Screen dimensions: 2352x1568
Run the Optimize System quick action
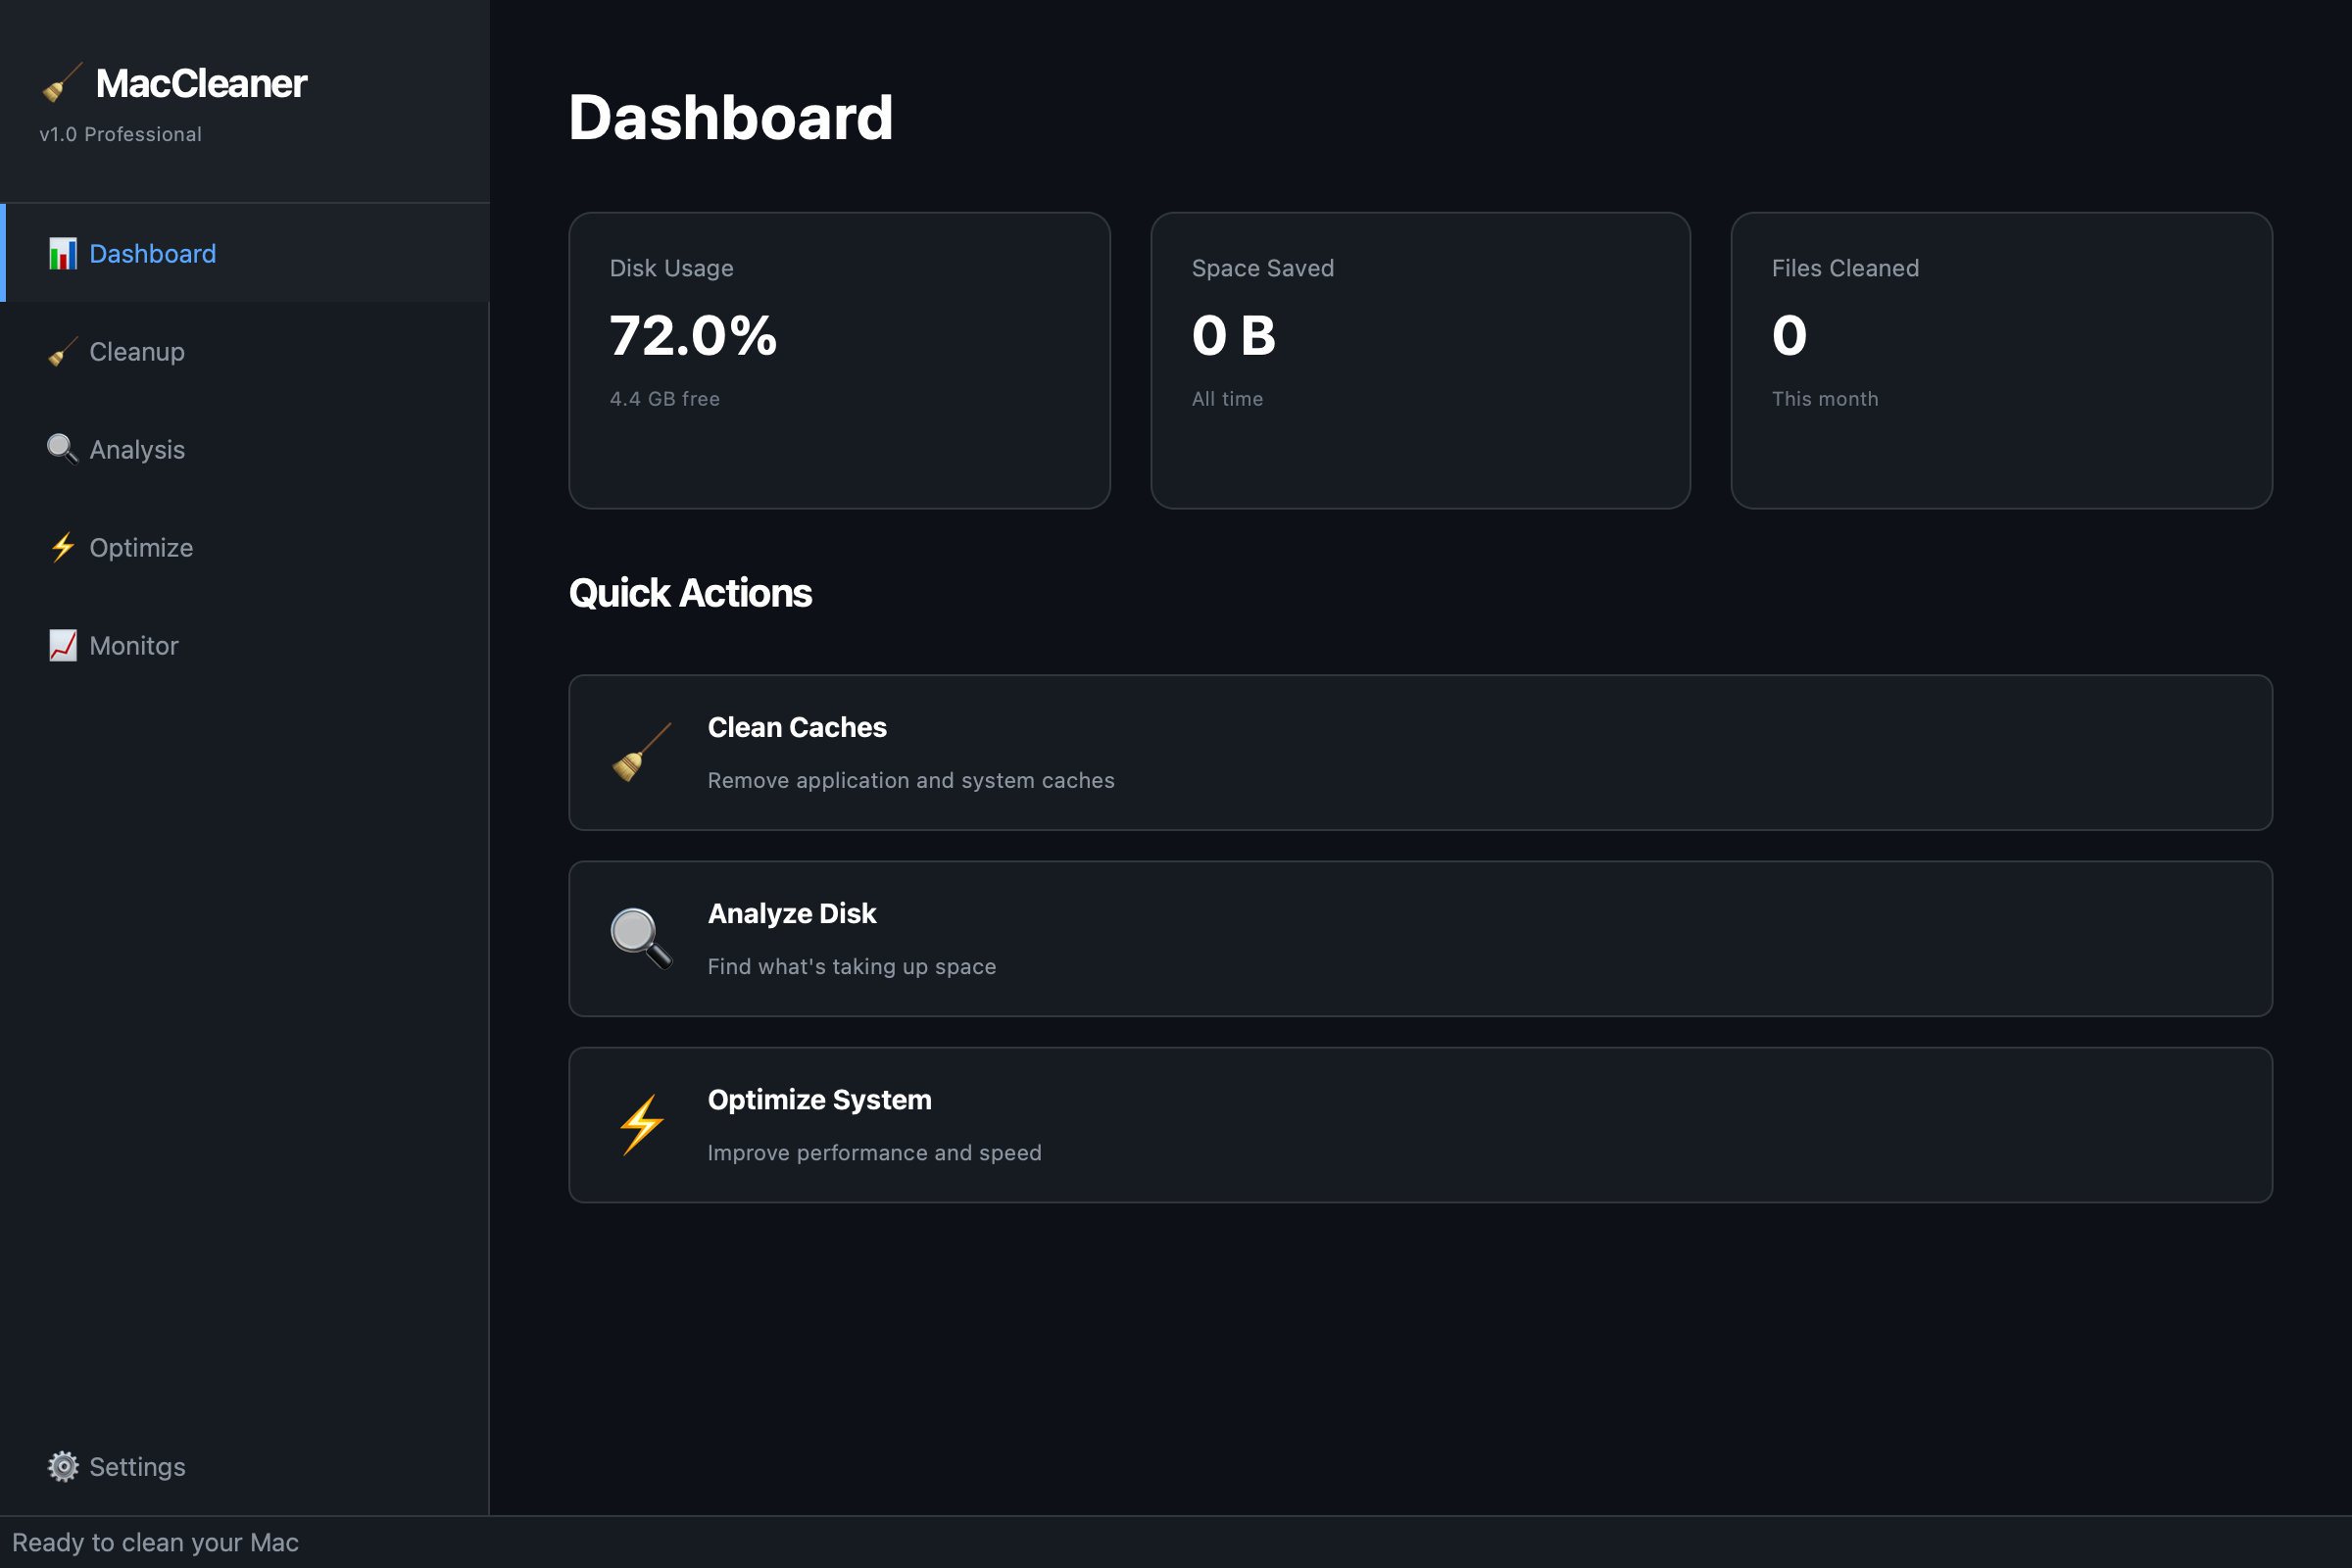click(x=1420, y=1124)
